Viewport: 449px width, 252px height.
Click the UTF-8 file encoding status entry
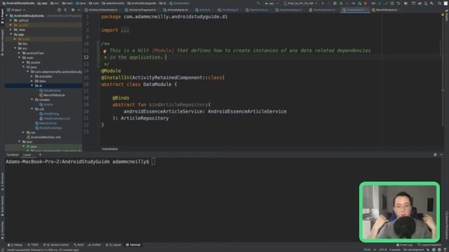click(x=383, y=250)
